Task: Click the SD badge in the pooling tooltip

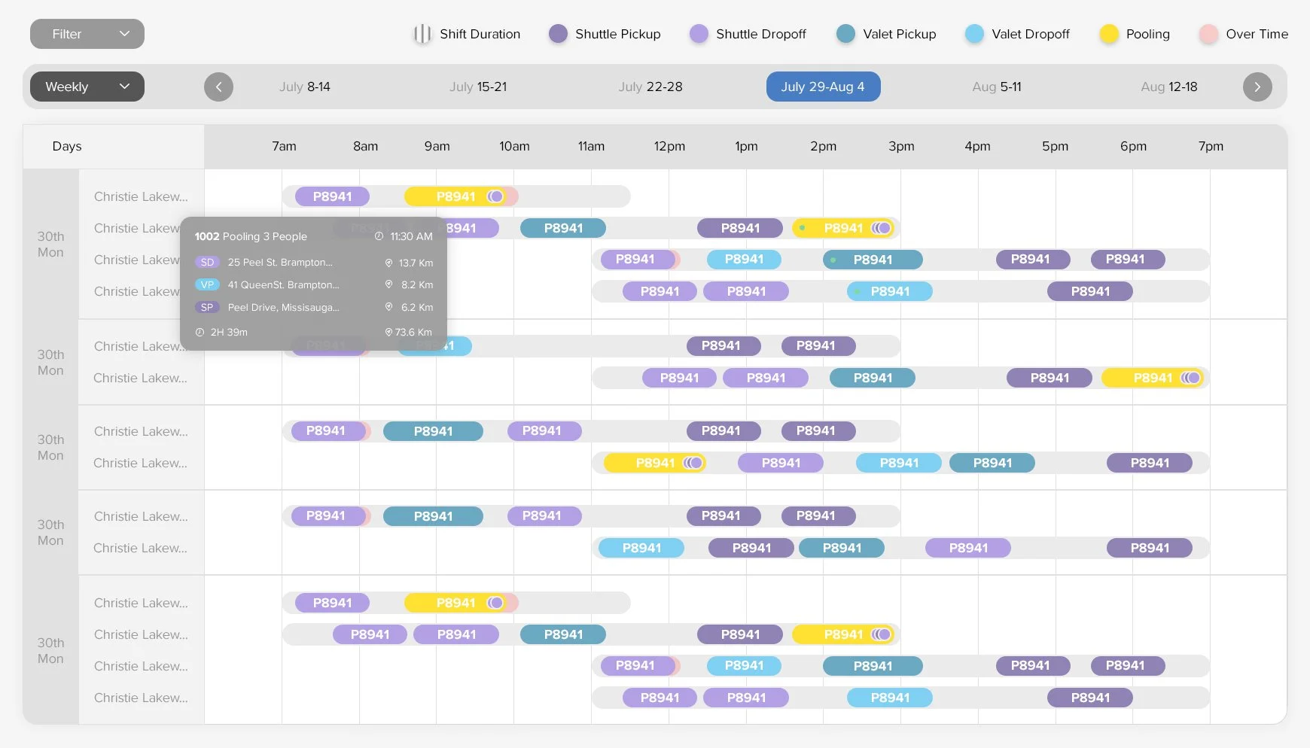Action: (x=207, y=263)
